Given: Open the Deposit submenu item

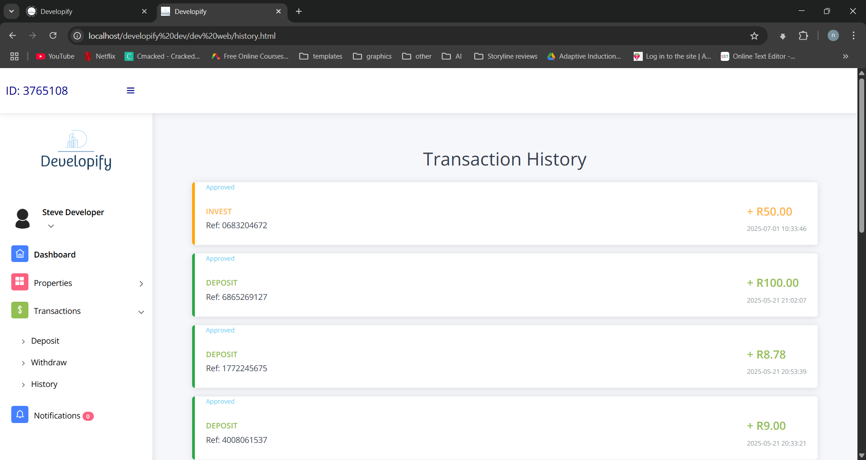Looking at the screenshot, I should click(x=45, y=341).
